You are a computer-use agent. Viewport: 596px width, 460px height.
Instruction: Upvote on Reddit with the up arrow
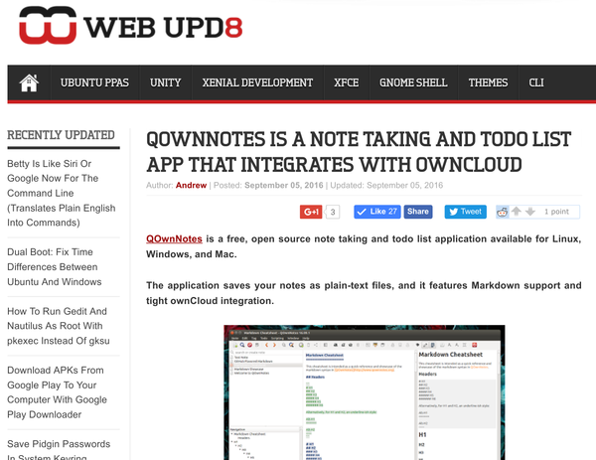click(x=516, y=212)
